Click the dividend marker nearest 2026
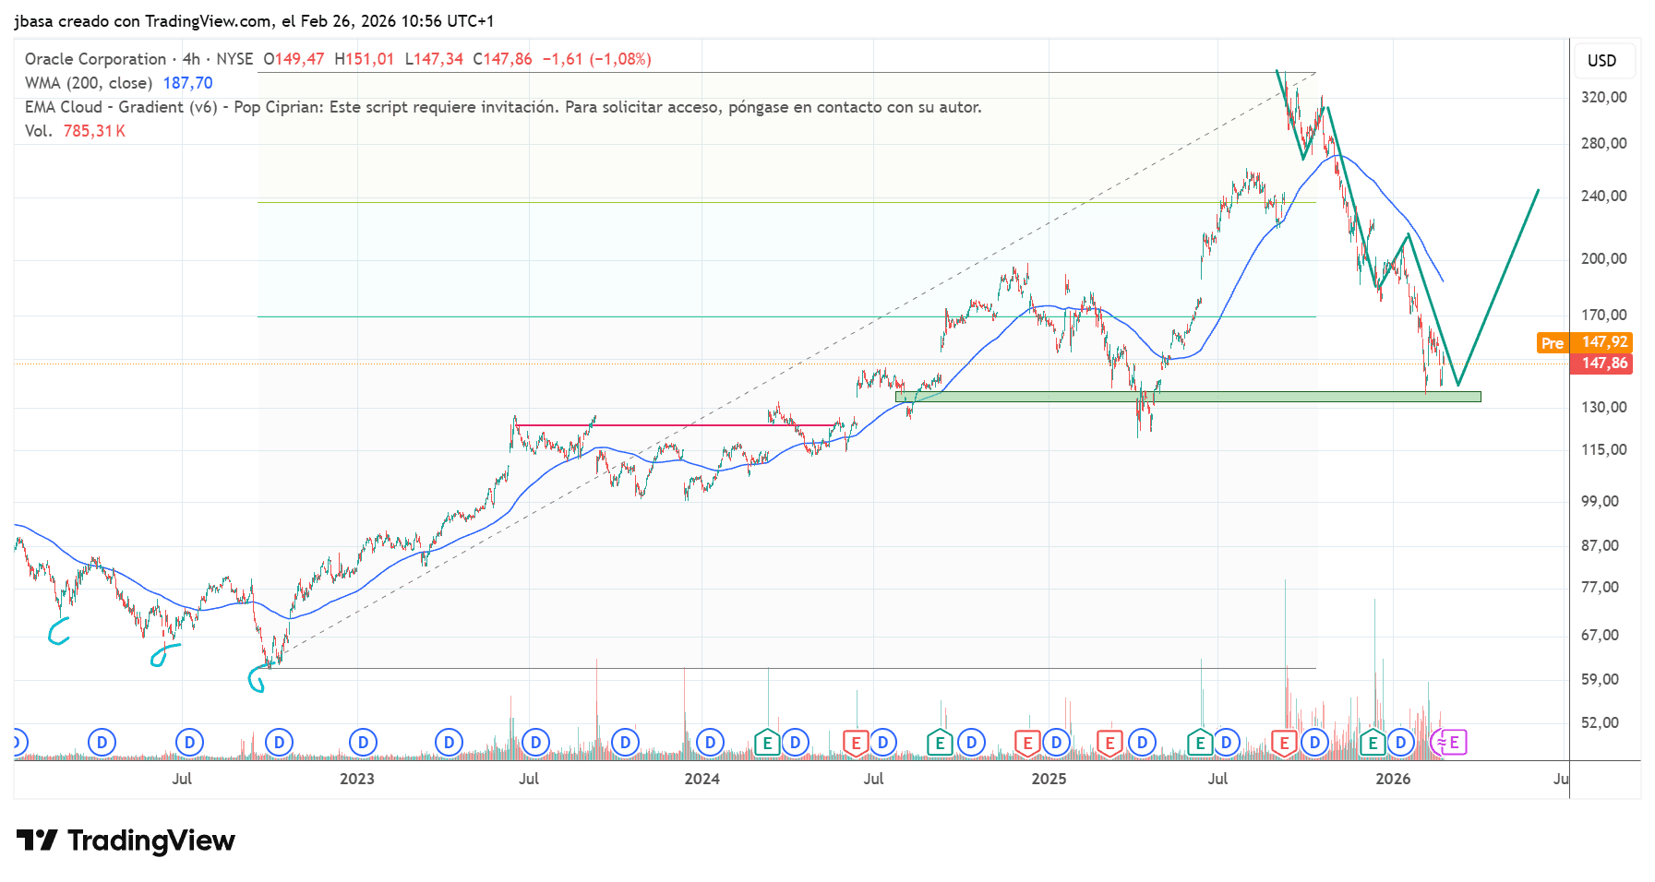Viewport: 1655px width, 882px height. [x=1400, y=742]
